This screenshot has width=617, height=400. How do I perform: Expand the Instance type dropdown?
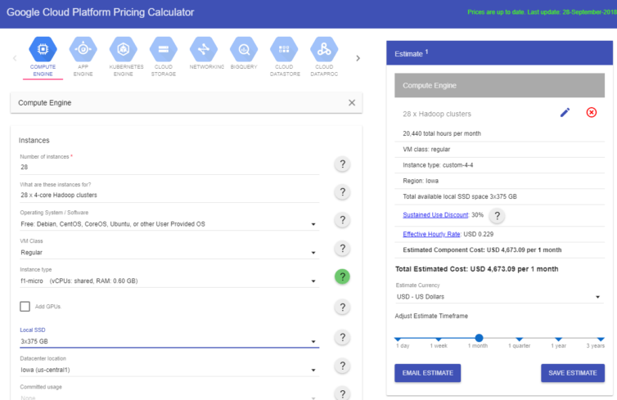point(169,281)
